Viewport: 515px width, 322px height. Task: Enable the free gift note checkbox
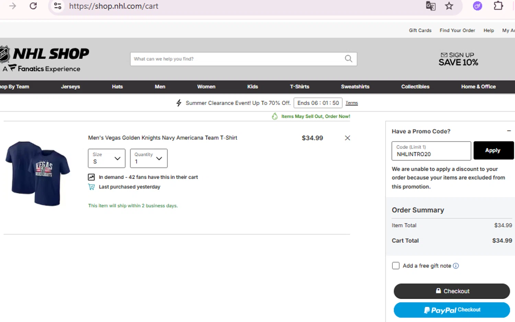396,266
